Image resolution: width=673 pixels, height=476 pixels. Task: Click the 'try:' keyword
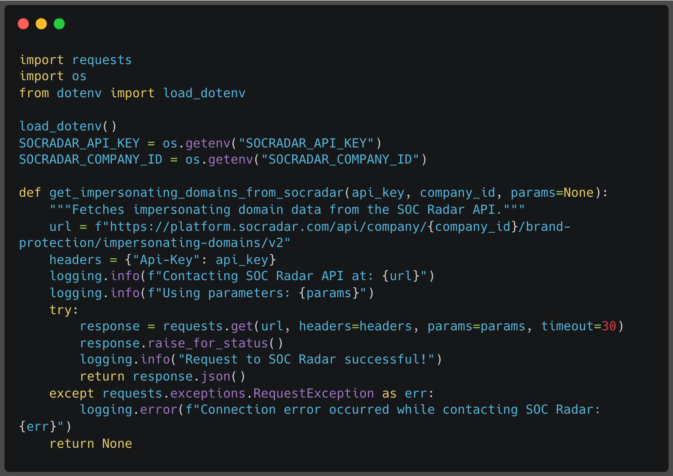63,310
